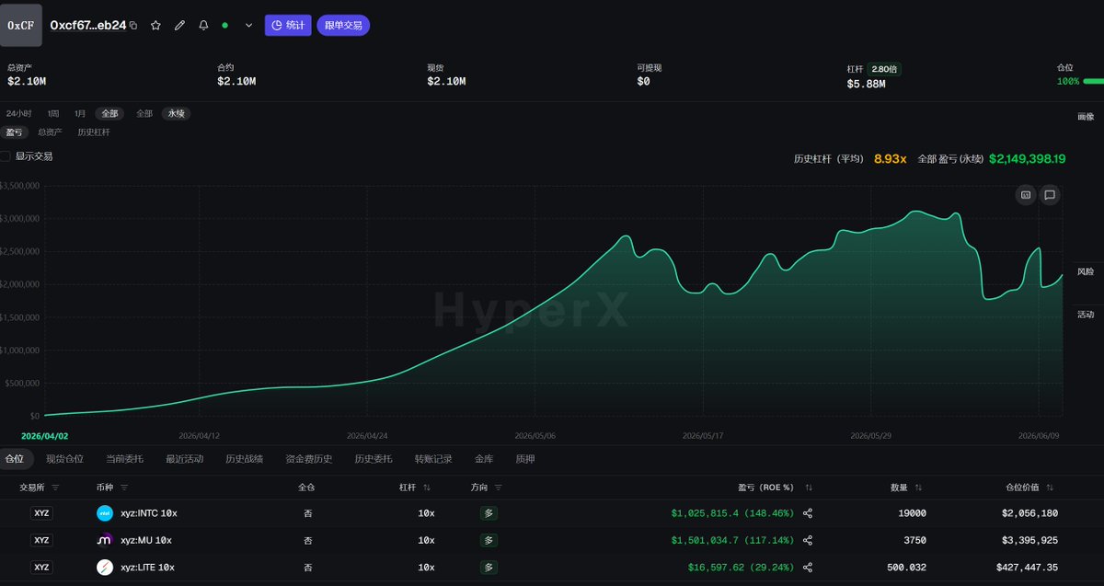Click the 多 long badge for INTC
This screenshot has height=586, width=1104.
coord(489,513)
